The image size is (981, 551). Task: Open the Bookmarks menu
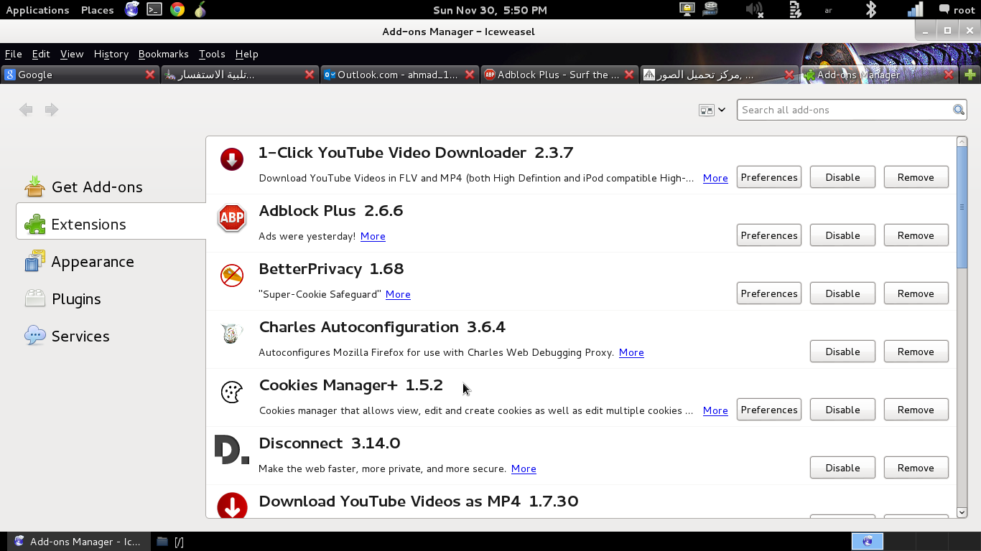coord(163,54)
